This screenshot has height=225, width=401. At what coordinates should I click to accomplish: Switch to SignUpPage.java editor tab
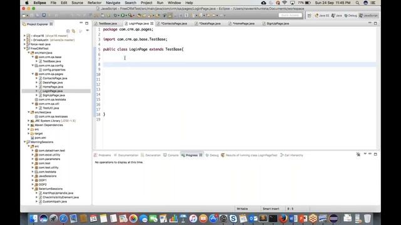[x=276, y=24]
